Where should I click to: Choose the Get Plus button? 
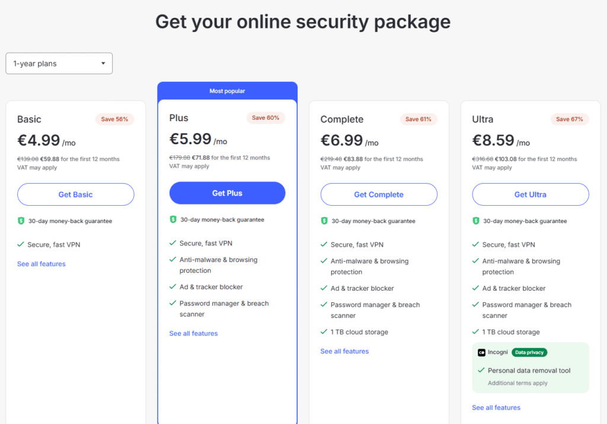(227, 193)
